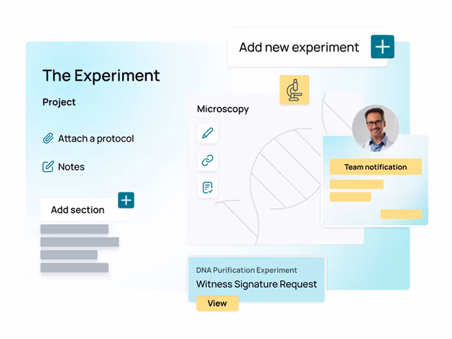Click the plus icon beside Add new experiment
Image resolution: width=452 pixels, height=339 pixels.
(382, 46)
